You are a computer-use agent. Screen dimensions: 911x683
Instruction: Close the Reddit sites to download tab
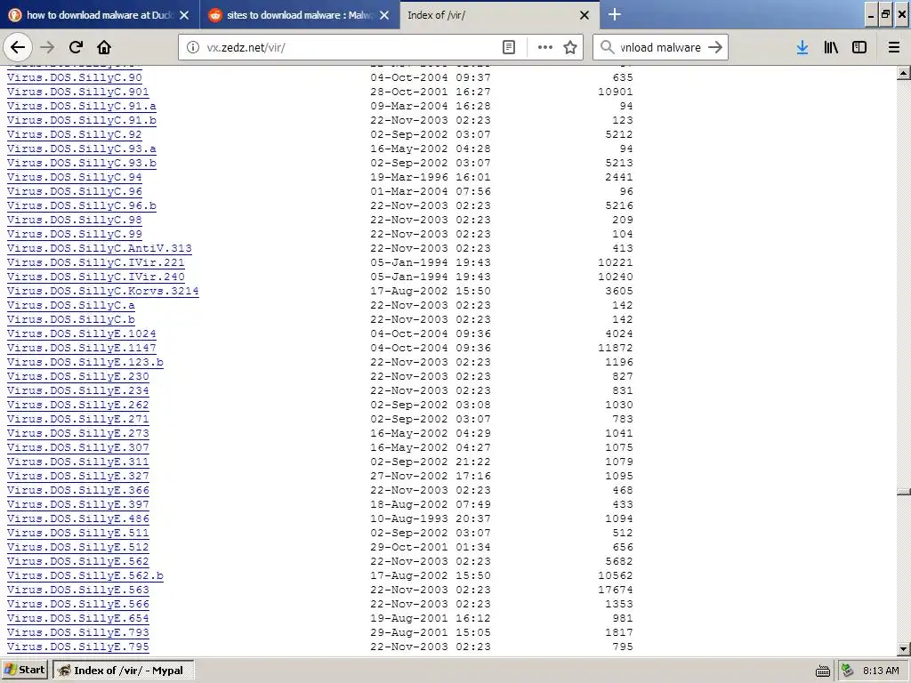point(384,15)
